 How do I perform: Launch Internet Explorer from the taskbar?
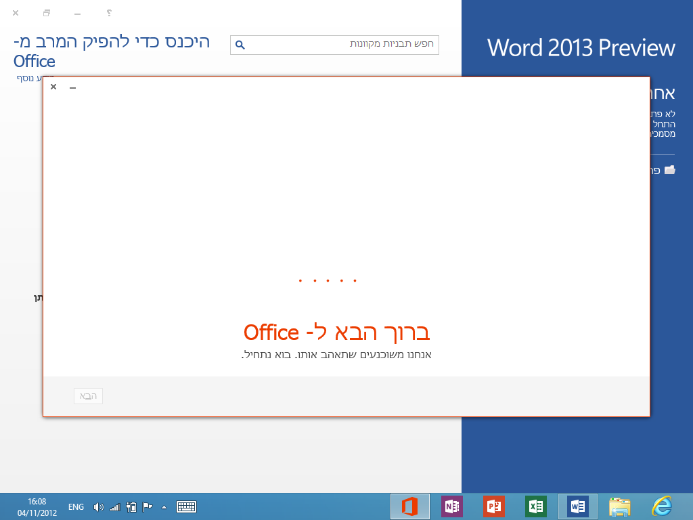pos(662,506)
